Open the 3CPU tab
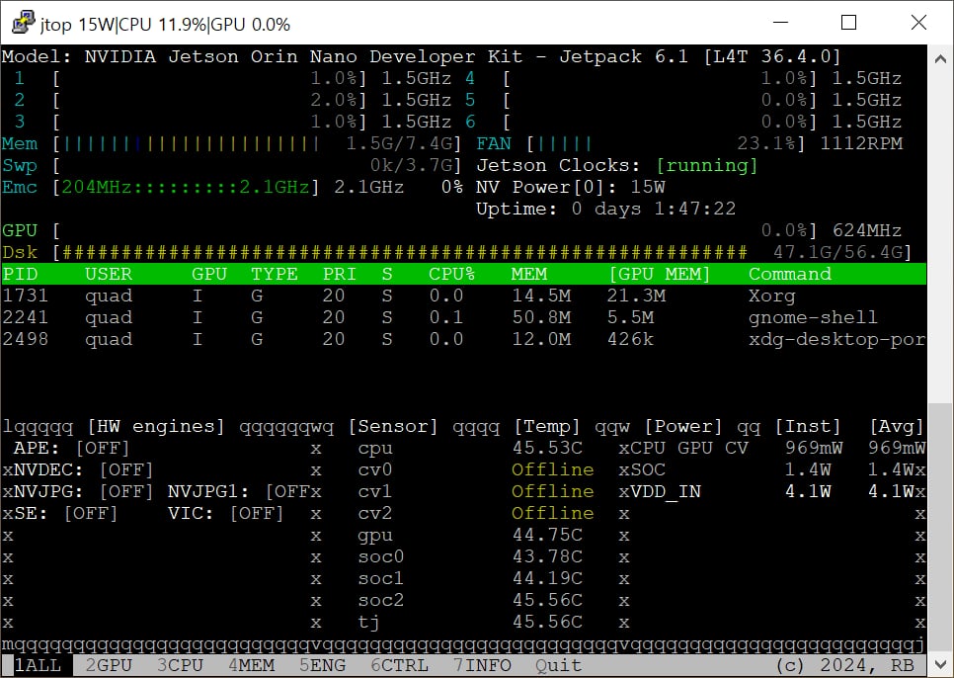This screenshot has height=678, width=954. click(180, 665)
